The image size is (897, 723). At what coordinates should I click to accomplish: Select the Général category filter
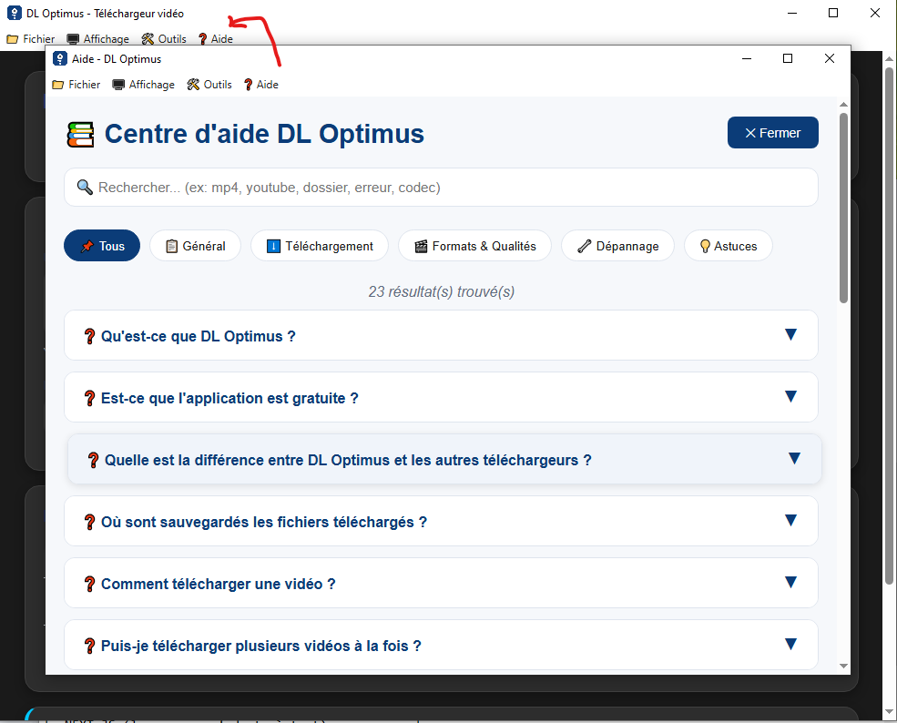click(x=195, y=245)
